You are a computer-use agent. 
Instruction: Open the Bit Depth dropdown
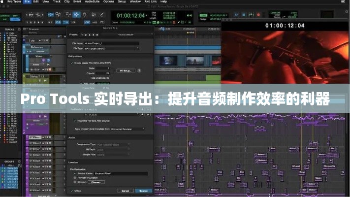[x=113, y=149]
